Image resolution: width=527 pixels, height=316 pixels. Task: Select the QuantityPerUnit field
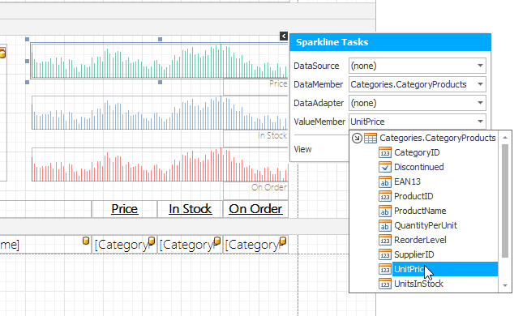pos(425,225)
